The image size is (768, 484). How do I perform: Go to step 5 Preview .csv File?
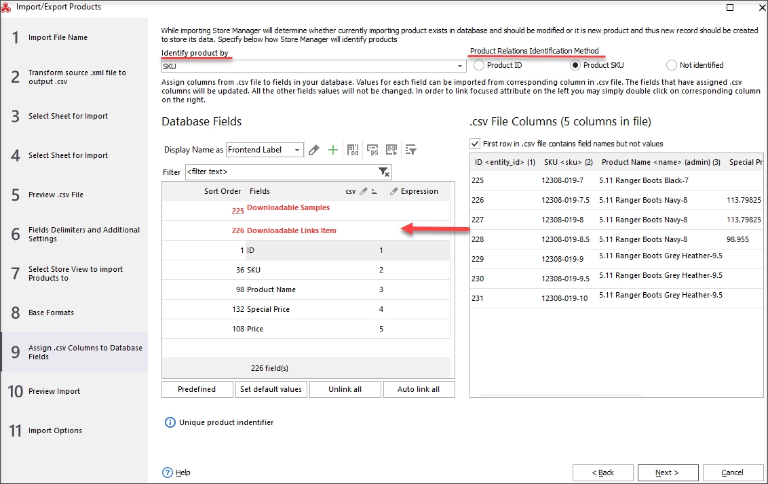point(74,195)
